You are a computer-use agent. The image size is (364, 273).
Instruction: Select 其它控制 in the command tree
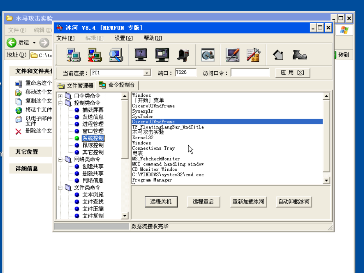click(x=93, y=152)
